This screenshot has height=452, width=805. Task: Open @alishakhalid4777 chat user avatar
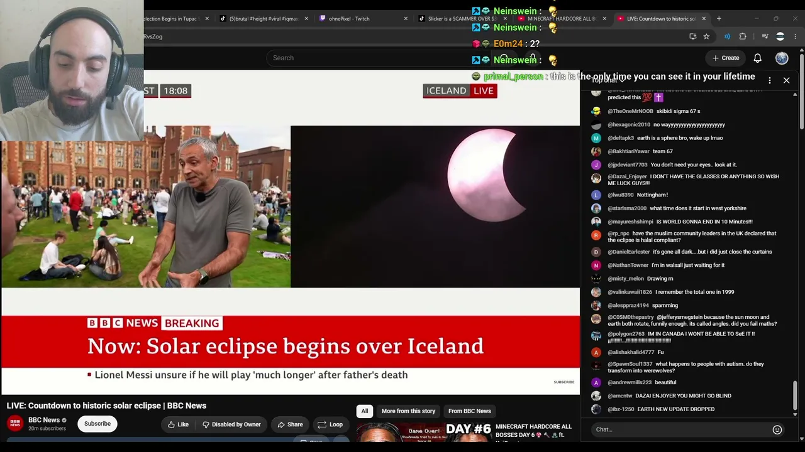pyautogui.click(x=596, y=352)
